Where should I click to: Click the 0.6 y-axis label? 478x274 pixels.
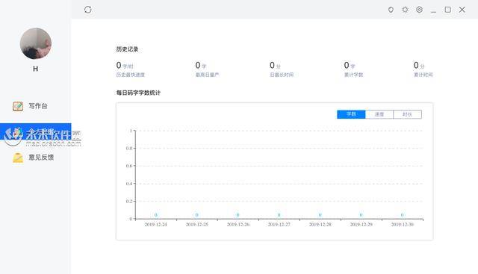(x=129, y=166)
